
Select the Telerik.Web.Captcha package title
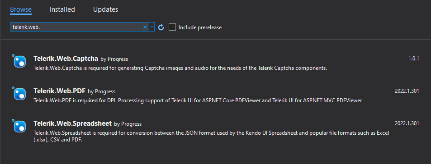point(66,59)
